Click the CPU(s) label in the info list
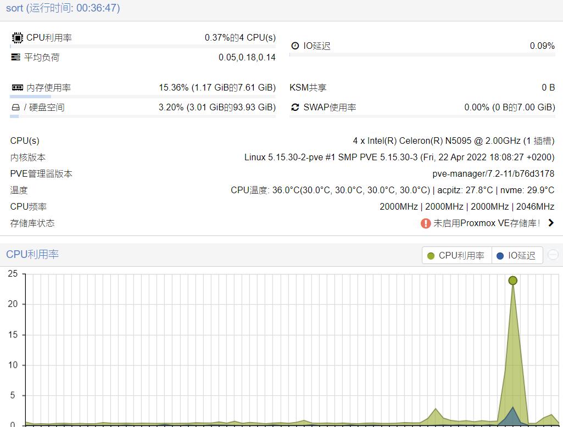Screen dimensions: 563x427 coord(25,141)
